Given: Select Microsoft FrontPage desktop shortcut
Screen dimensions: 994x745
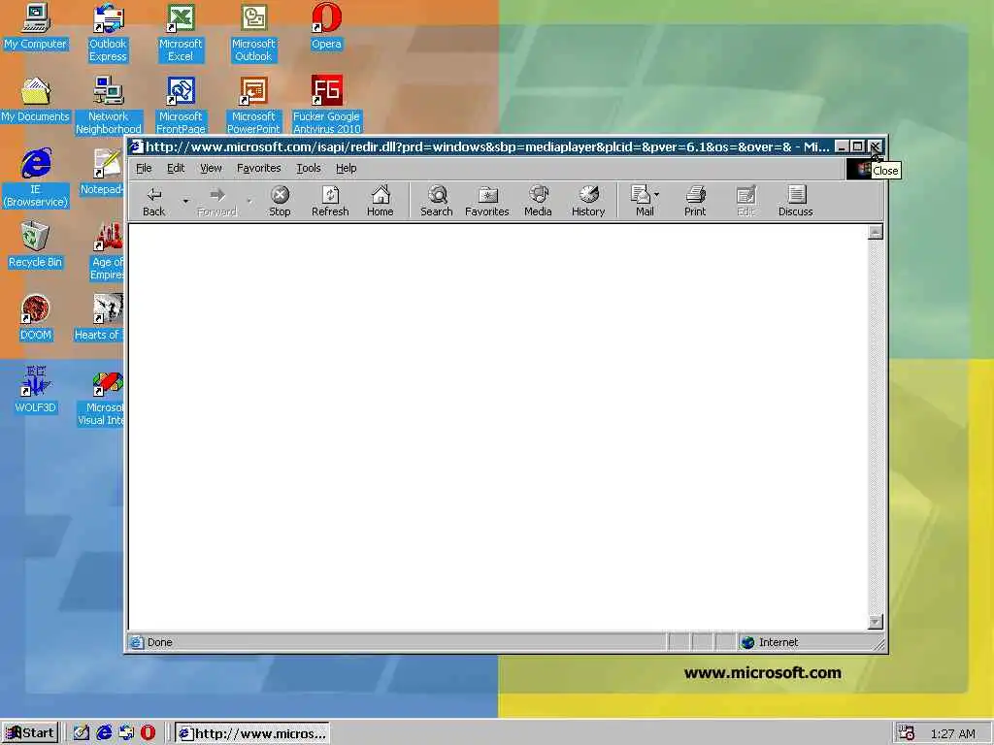Looking at the screenshot, I should (x=181, y=105).
